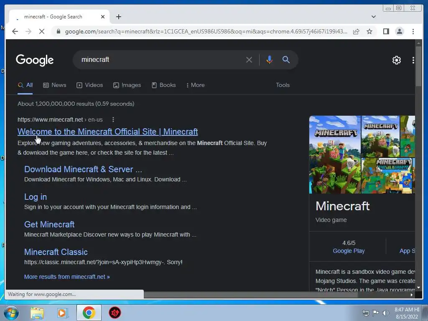Open the result options dots beside minecraft.net
The image size is (428, 321).
113,120
